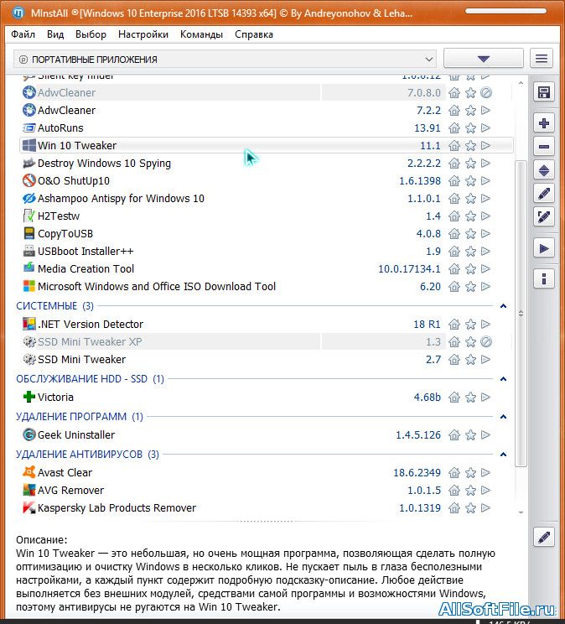565x624 pixels.
Task: Click the home icon for Geek Uninstaller
Action: (454, 435)
